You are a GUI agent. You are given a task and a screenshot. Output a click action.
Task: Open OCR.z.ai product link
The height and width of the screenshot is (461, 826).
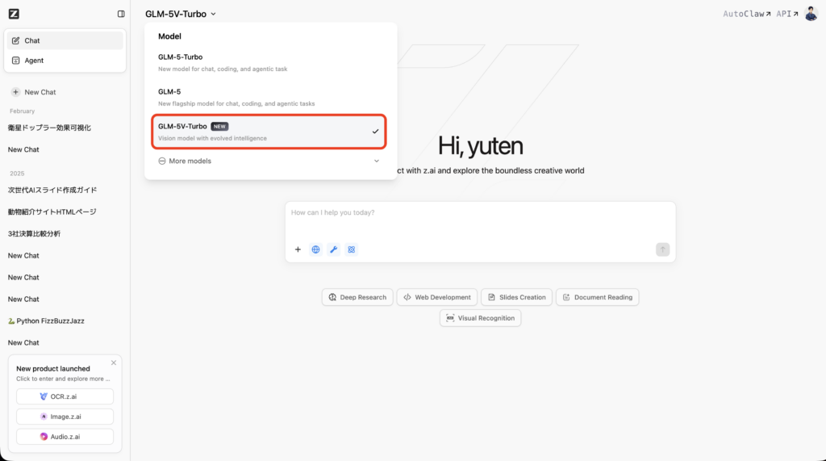65,396
